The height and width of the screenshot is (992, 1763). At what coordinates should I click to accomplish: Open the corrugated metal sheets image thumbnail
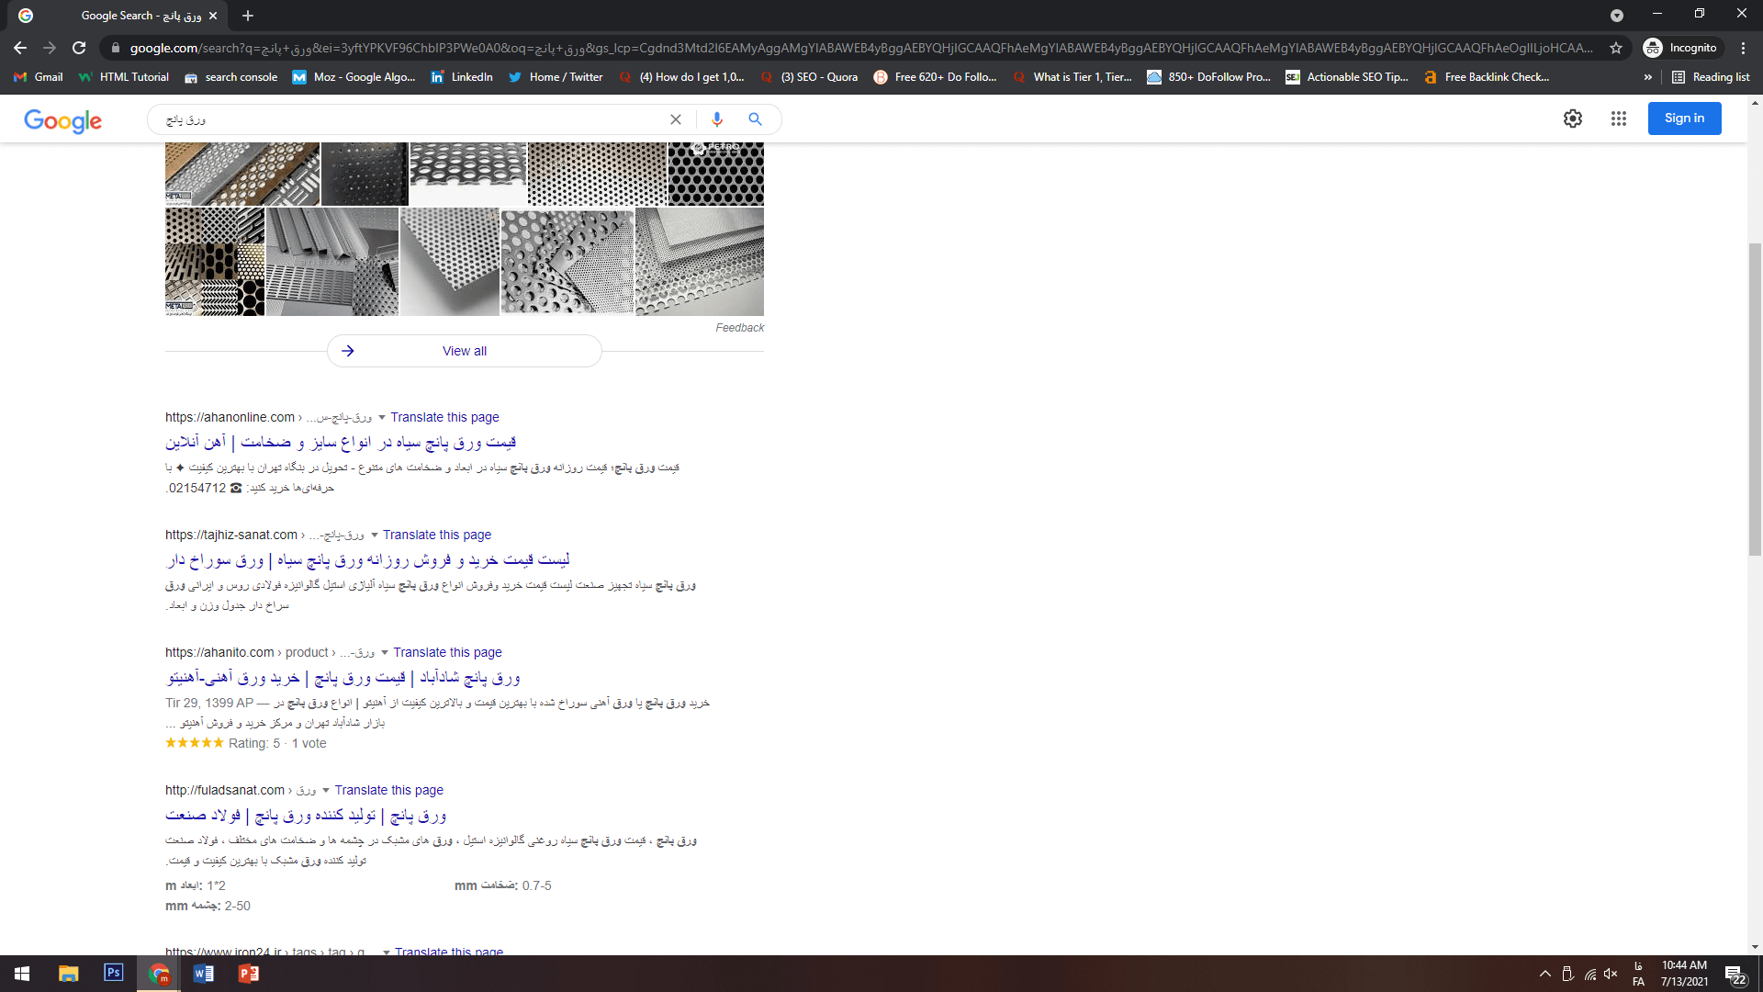(332, 262)
